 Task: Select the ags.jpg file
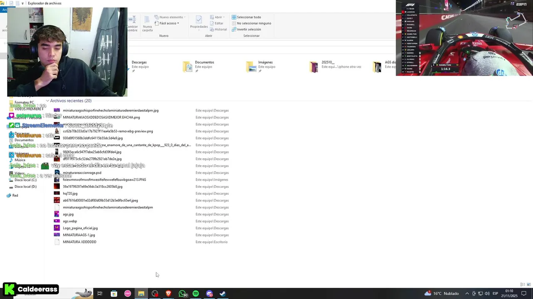pyautogui.click(x=68, y=214)
